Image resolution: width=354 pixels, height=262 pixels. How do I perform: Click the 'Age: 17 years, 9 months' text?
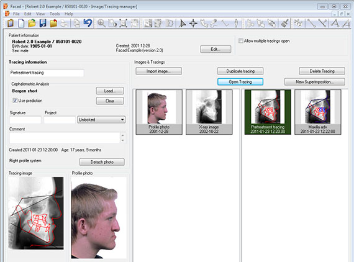[81, 150]
